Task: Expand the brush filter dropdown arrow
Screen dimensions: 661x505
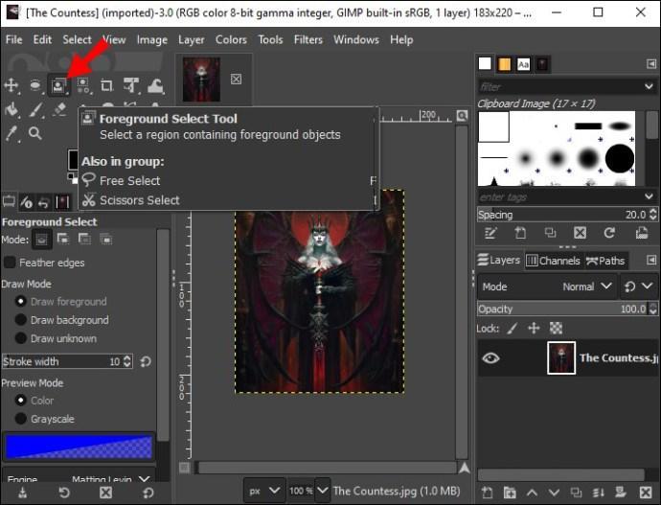Action: tap(649, 87)
